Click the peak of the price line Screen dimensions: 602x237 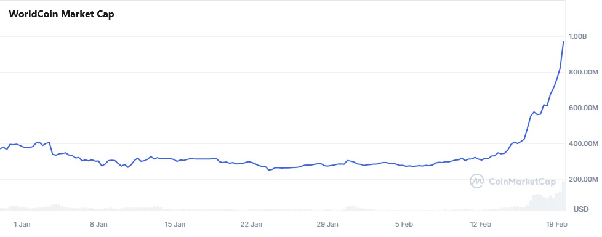click(x=563, y=42)
